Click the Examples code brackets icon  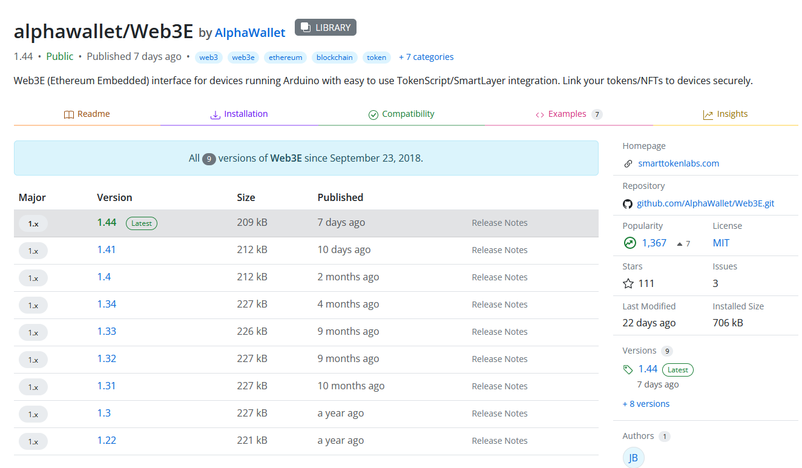point(540,114)
